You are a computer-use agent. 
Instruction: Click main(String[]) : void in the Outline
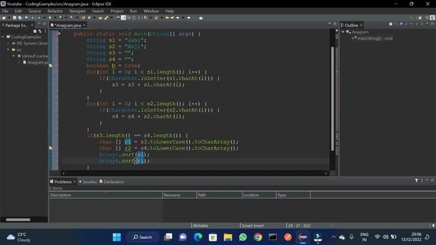[x=375, y=38]
